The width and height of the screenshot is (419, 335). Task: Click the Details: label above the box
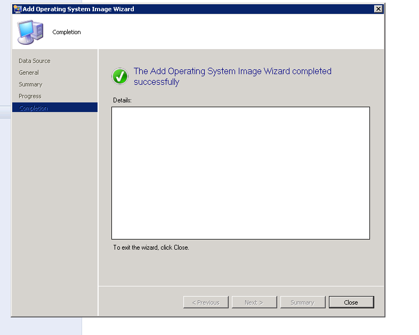pos(122,100)
